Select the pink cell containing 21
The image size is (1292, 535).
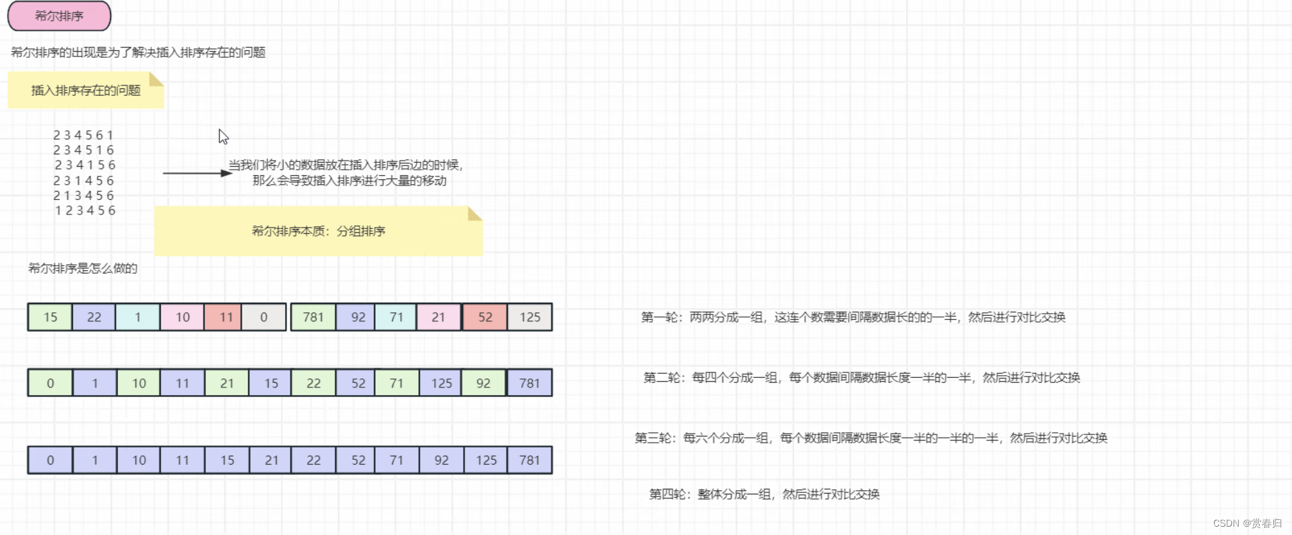[x=439, y=317]
